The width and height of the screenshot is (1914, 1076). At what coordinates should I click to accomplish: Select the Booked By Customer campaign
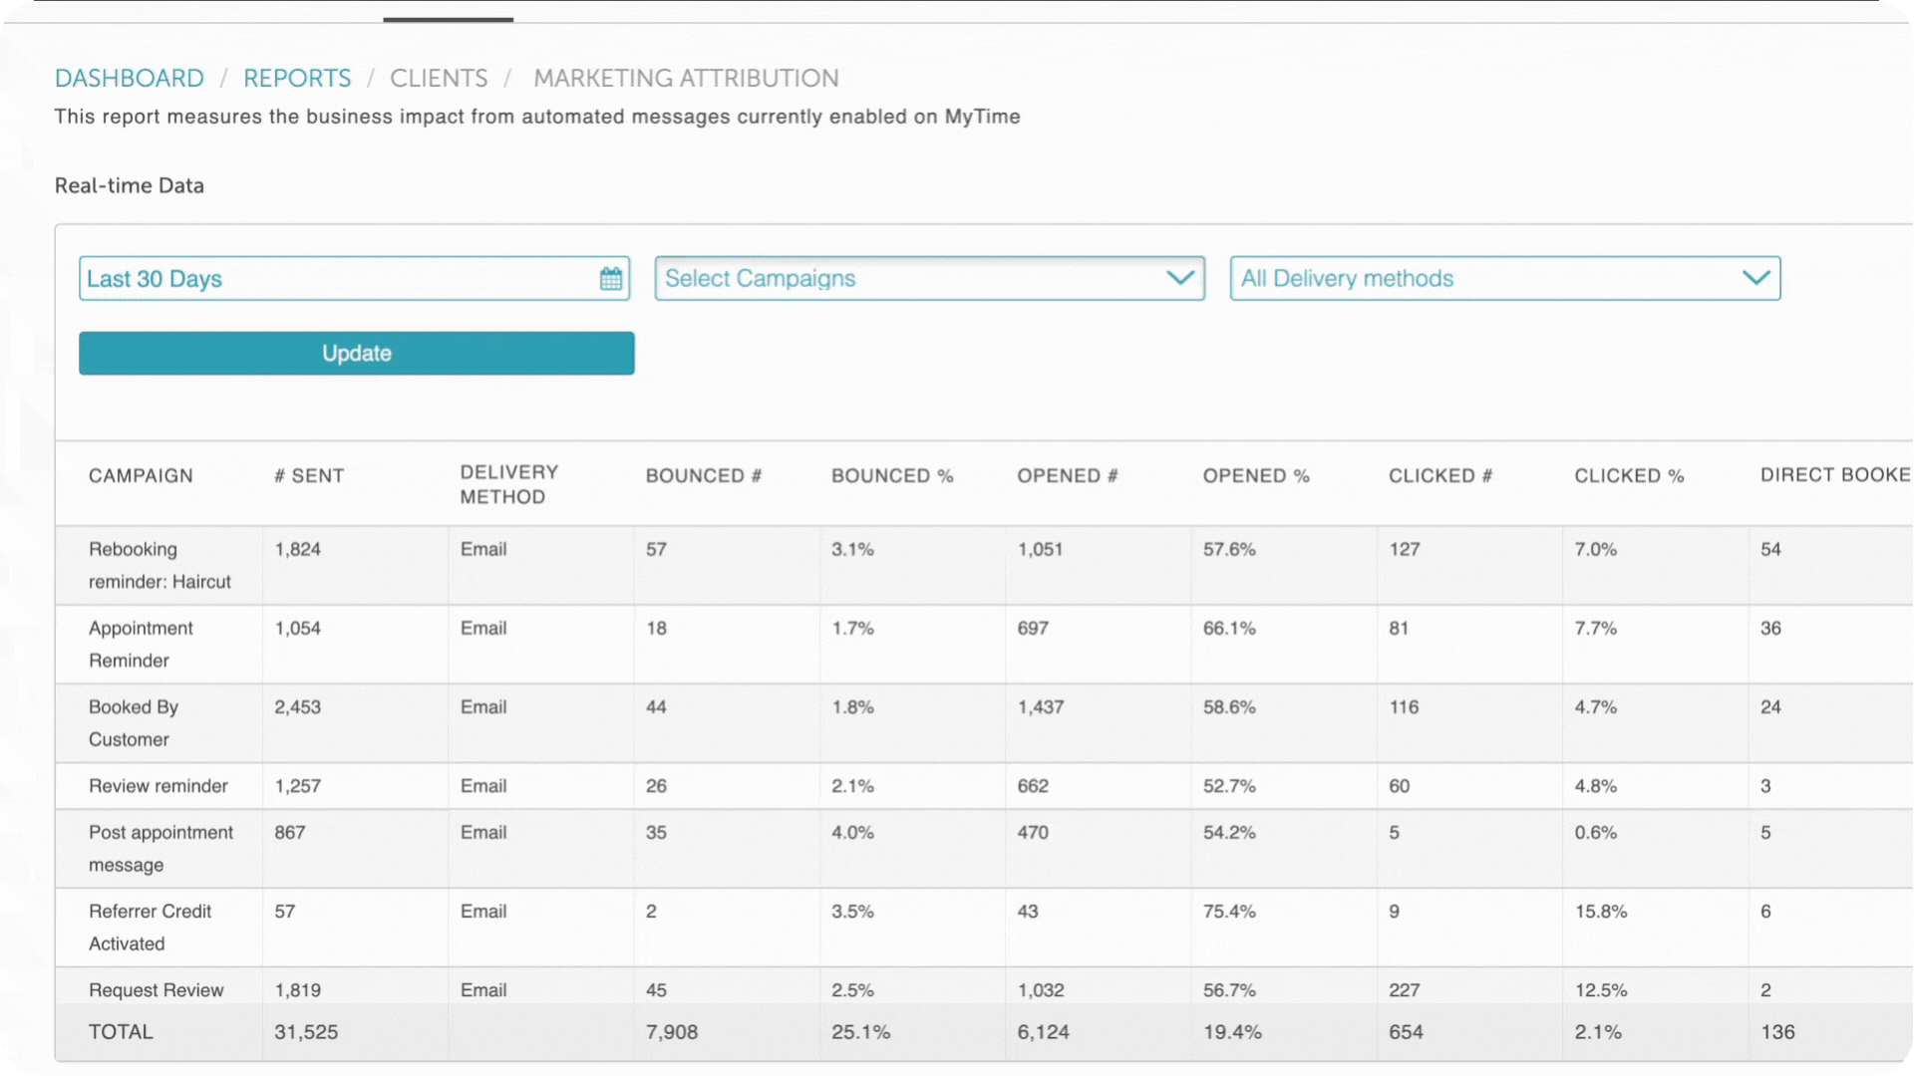coord(134,723)
